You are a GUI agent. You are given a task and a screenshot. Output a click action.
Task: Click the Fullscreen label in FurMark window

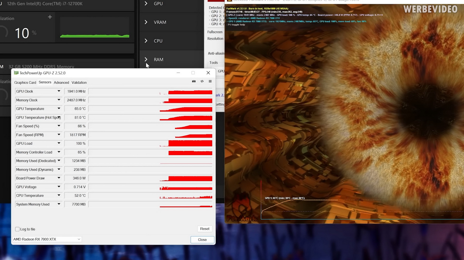[215, 32]
